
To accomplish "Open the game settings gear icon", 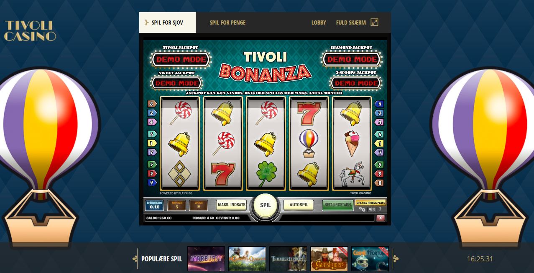I will coord(362,209).
